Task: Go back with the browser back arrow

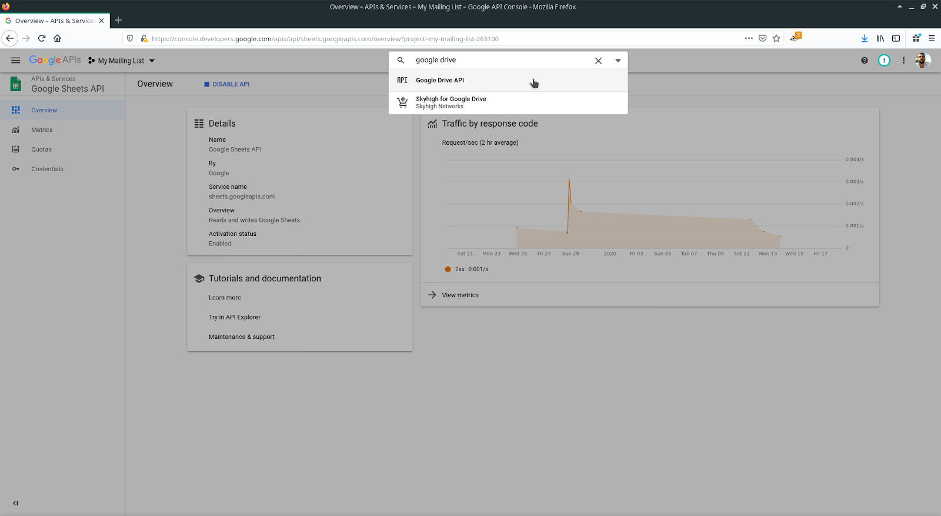Action: tap(10, 38)
